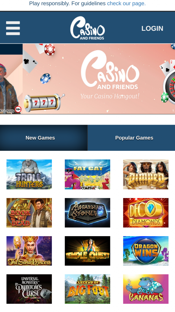
Task: Open The Phantom's Curse game
Action: (29, 289)
